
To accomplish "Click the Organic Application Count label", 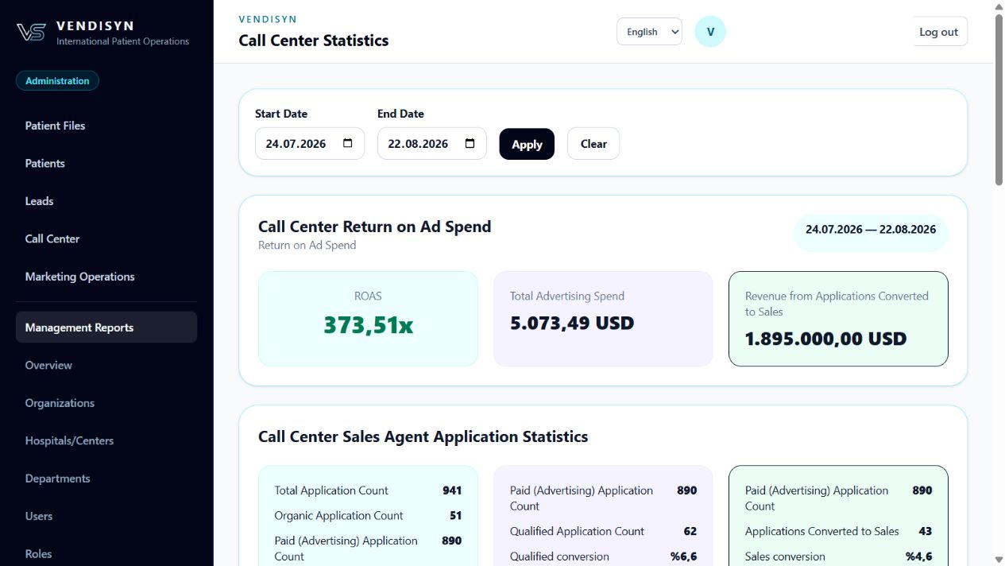I will (x=338, y=515).
